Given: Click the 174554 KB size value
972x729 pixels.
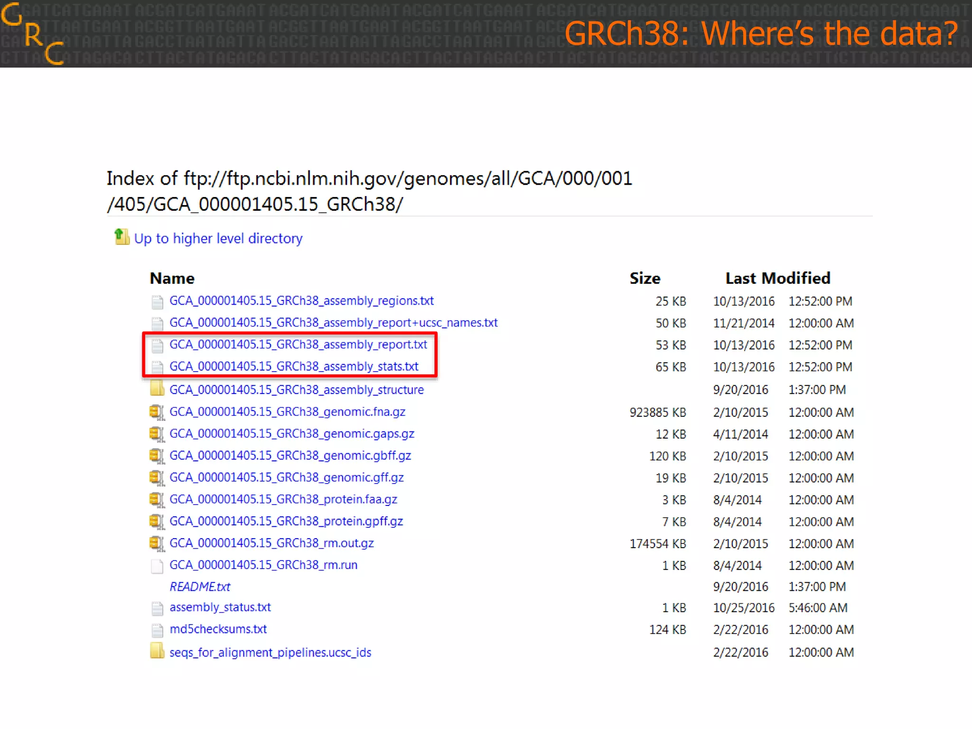Looking at the screenshot, I should click(658, 543).
